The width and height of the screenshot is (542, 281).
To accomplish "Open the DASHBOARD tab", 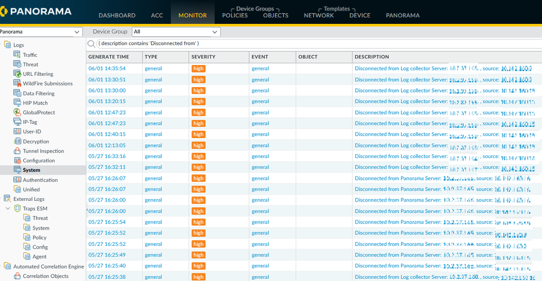I will click(x=117, y=15).
